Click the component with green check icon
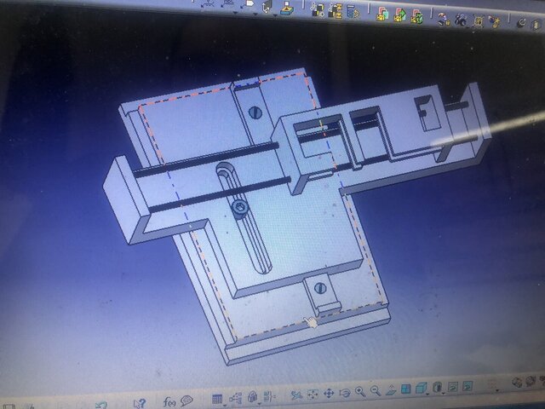This screenshot has height=409, width=545. (x=416, y=17)
